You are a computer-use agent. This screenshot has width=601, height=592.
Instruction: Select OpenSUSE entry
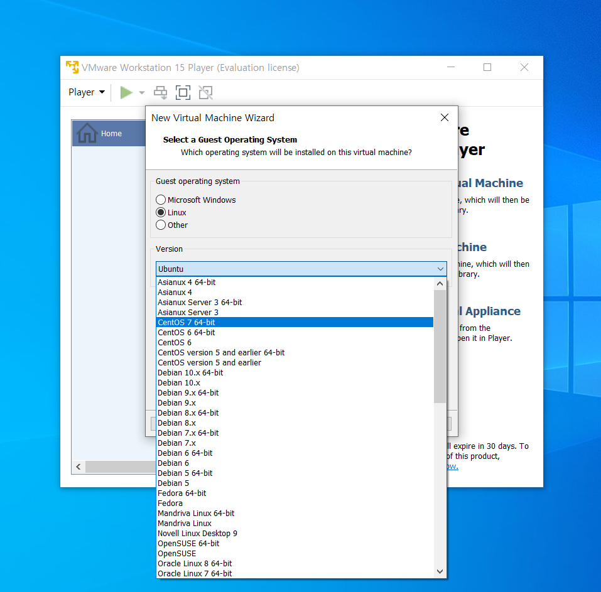pos(295,554)
